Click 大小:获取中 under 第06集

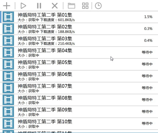[28, 79]
